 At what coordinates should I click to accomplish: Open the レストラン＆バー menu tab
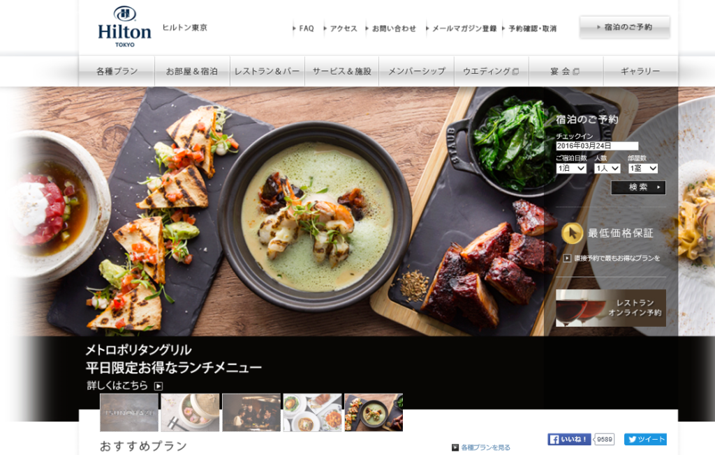[267, 71]
